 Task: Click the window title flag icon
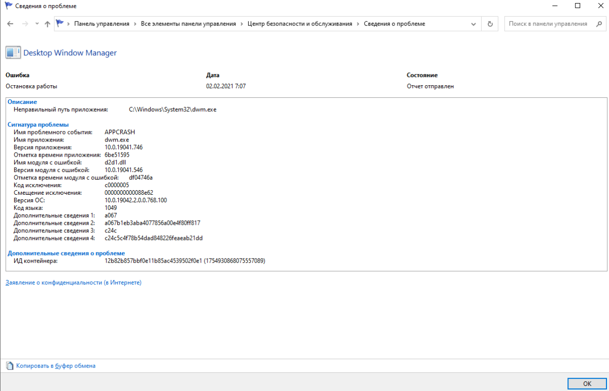(9, 6)
